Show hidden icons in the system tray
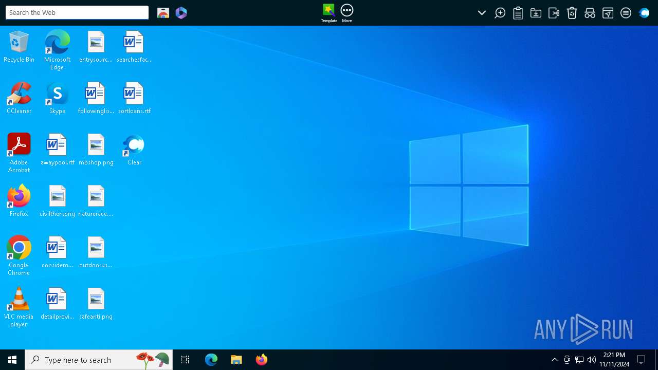Viewport: 658px width, 370px height. 554,360
